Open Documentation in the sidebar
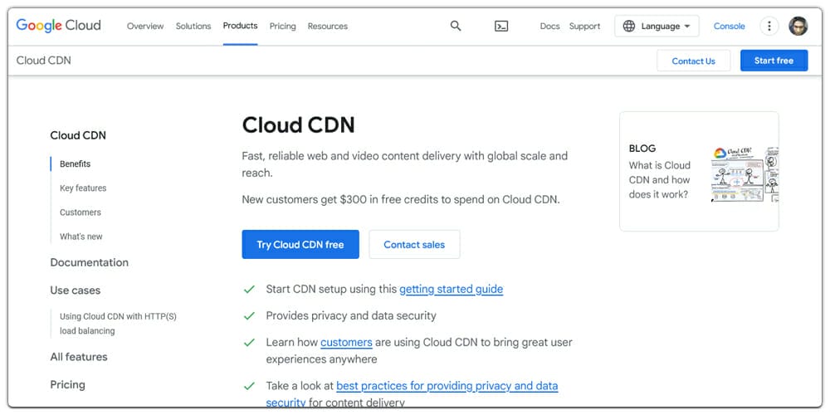Screen dimensions: 830x415 (90, 262)
